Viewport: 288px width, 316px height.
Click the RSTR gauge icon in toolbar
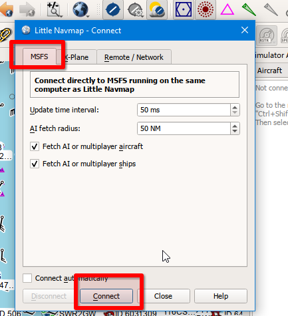[x=267, y=35]
